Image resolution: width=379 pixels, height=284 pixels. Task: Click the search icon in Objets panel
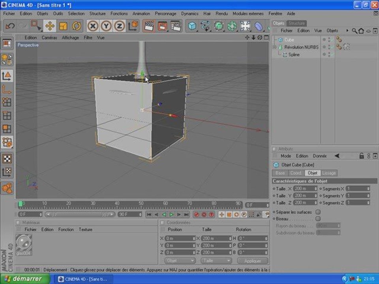click(355, 31)
